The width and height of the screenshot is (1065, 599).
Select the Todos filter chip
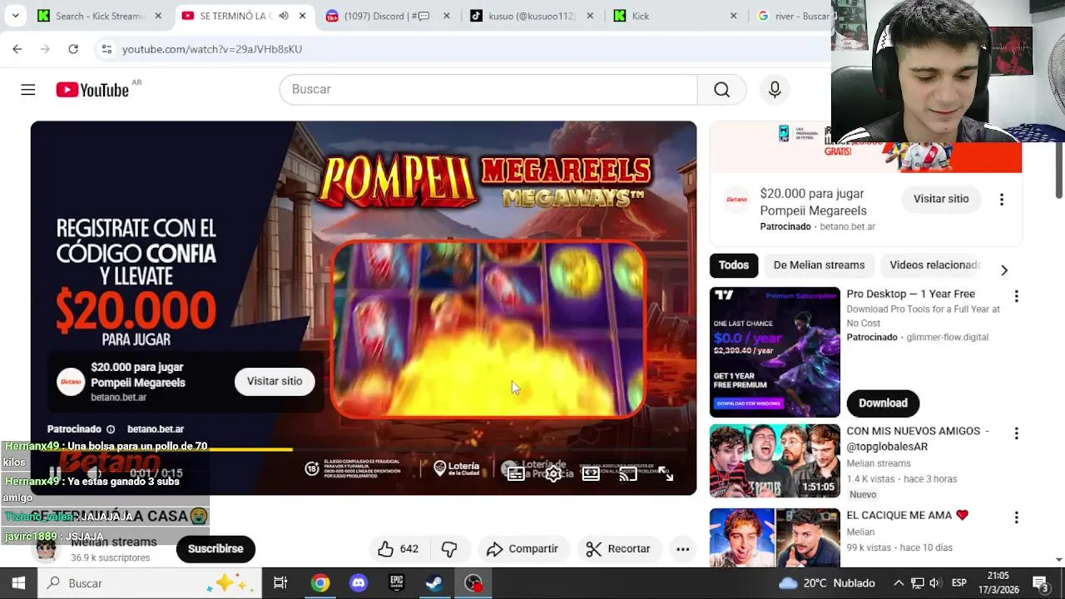pyautogui.click(x=734, y=265)
